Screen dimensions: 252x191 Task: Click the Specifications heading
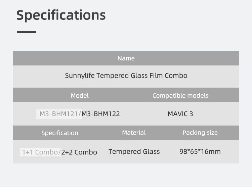pos(61,15)
